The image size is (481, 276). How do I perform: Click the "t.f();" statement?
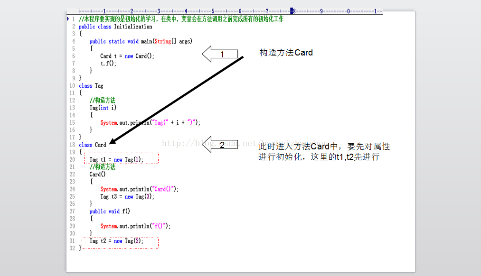pyautogui.click(x=108, y=64)
